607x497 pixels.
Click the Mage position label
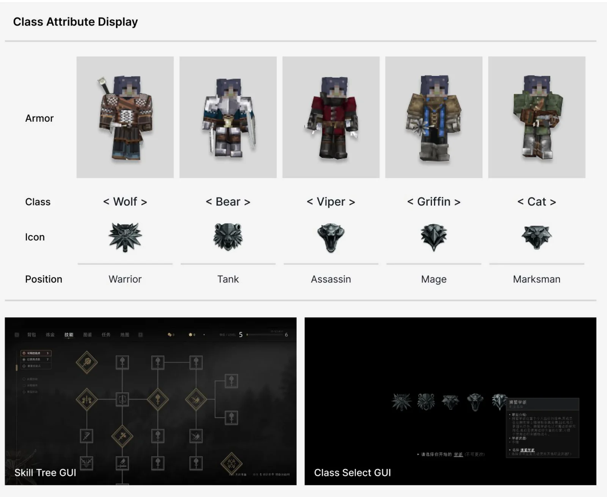tap(434, 280)
